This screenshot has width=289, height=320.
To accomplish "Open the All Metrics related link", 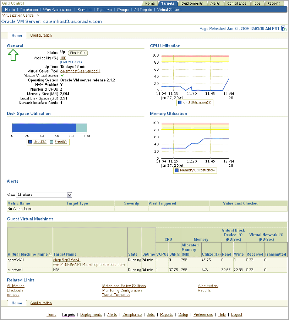I will [16, 286].
